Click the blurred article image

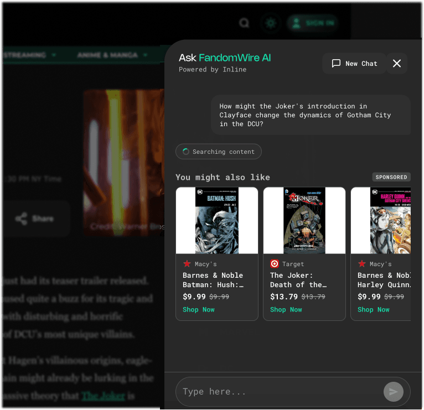[124, 163]
